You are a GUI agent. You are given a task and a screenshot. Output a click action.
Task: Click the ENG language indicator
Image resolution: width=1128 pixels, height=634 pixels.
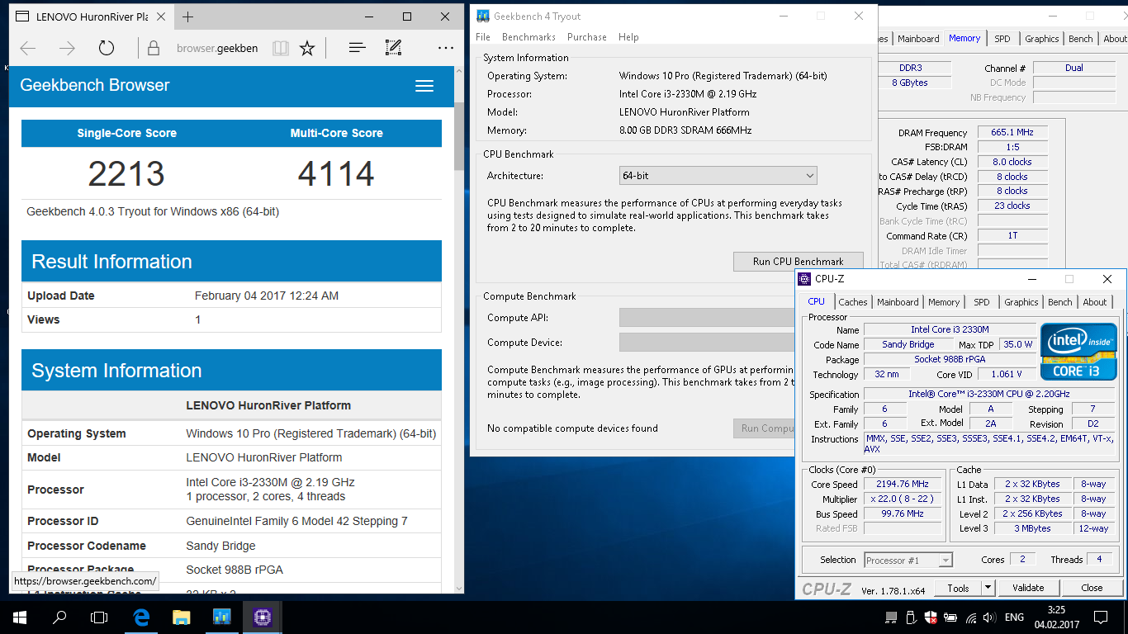[1014, 617]
